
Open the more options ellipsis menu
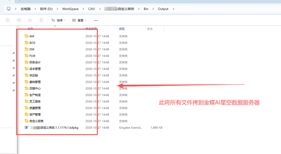click(96, 20)
